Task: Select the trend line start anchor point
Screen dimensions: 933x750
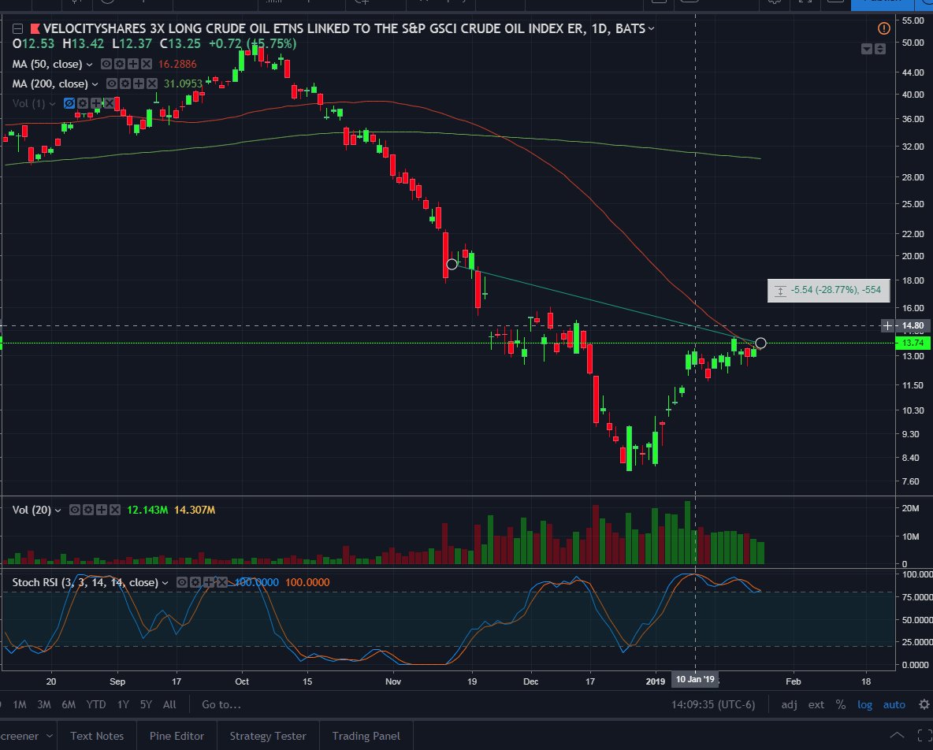Action: coord(452,264)
